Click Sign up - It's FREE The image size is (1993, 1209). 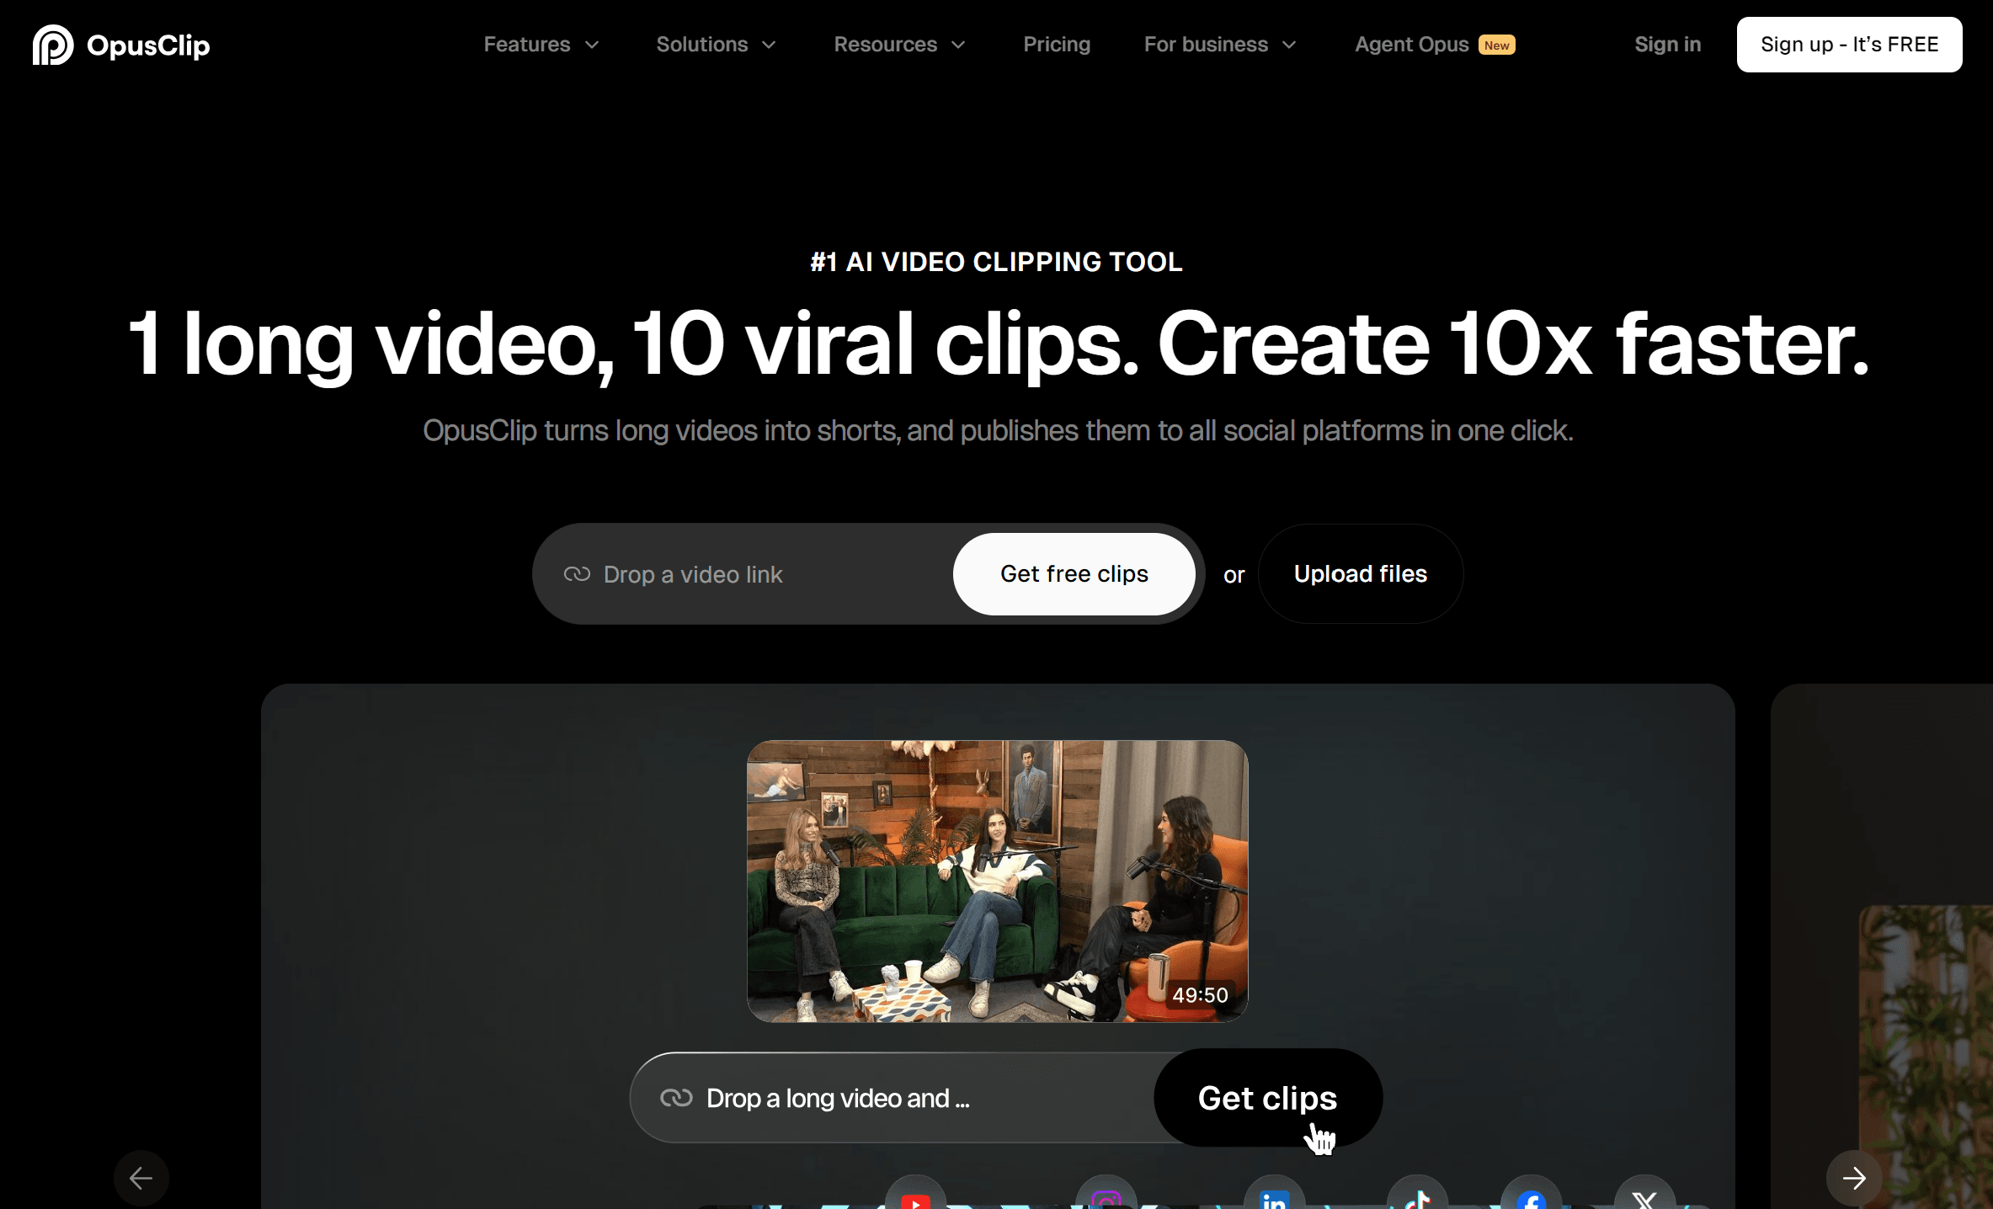click(x=1849, y=45)
